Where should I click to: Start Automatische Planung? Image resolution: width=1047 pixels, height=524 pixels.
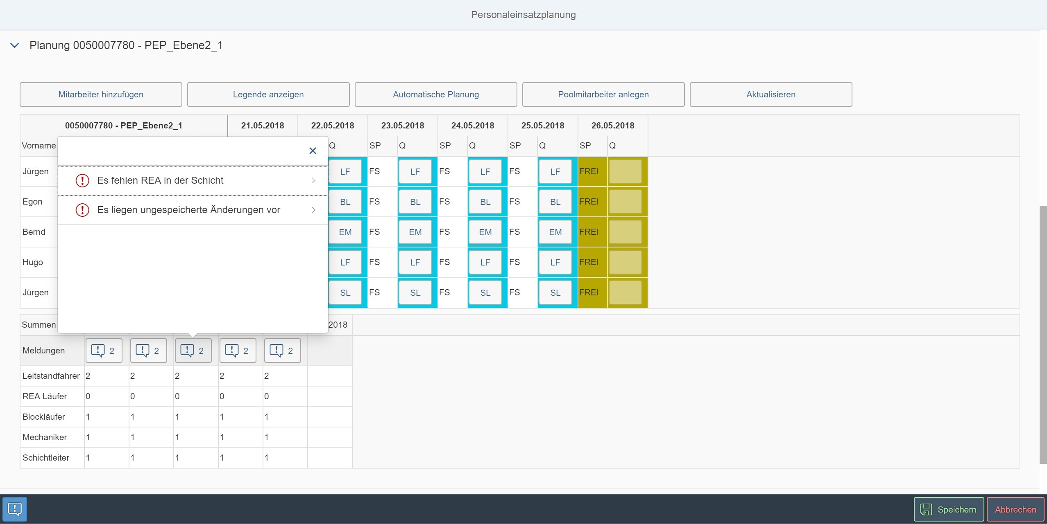coord(436,94)
